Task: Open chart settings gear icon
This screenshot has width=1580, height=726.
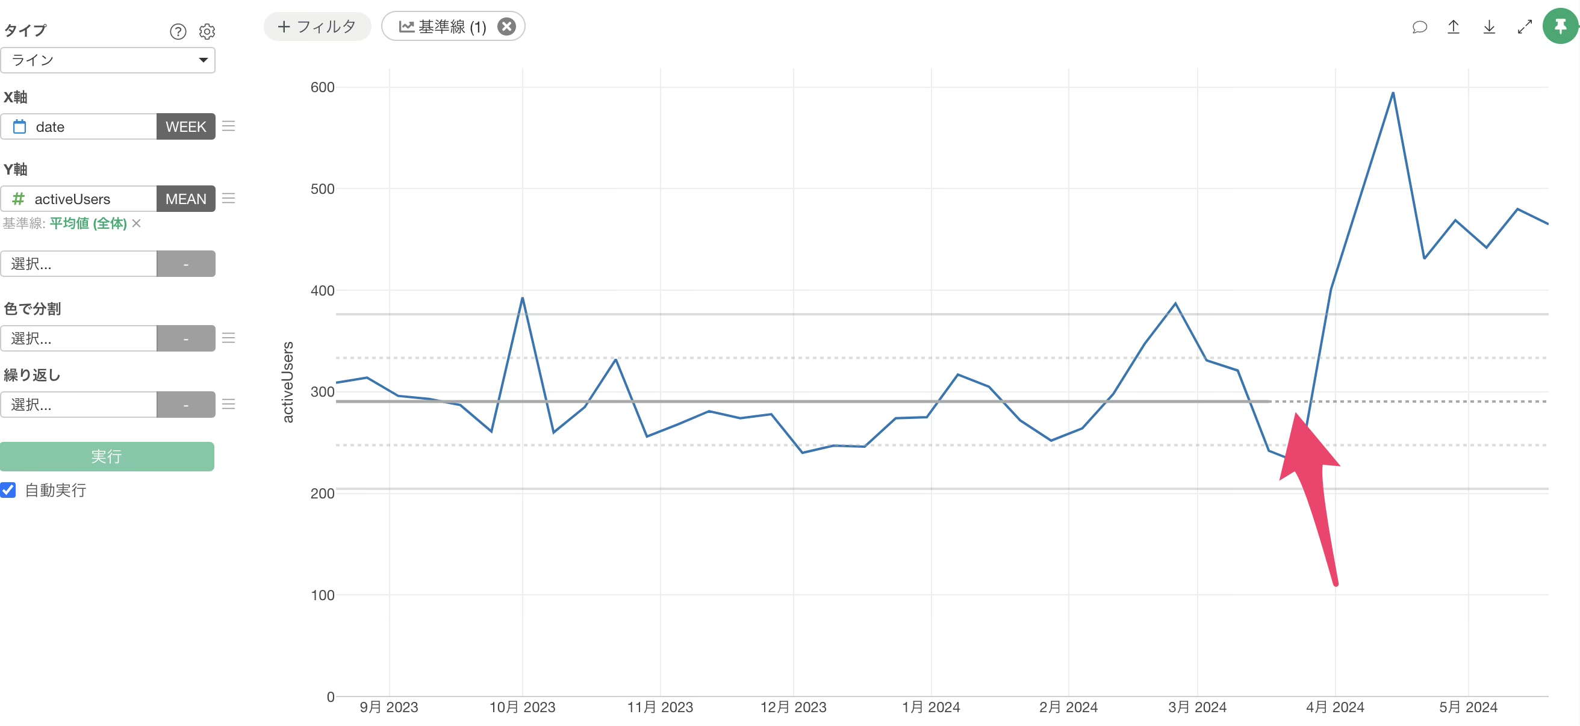Action: (207, 31)
